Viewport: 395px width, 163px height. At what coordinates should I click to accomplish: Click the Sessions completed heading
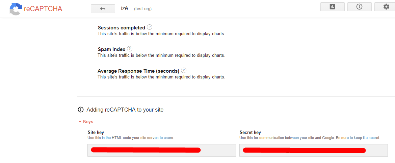(121, 28)
